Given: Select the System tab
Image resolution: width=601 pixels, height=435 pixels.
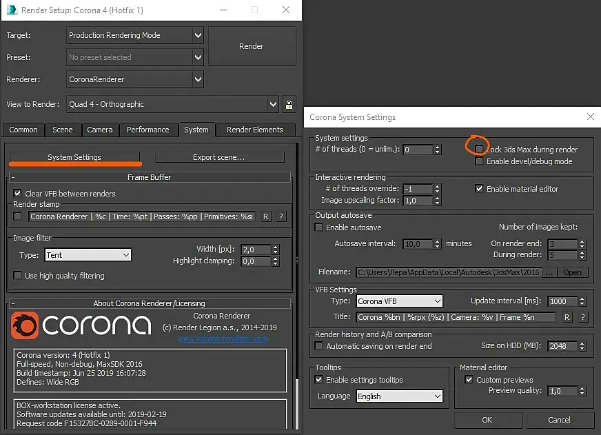Looking at the screenshot, I should [196, 130].
